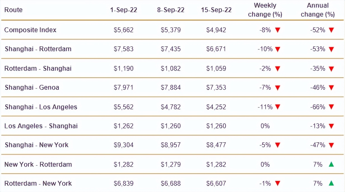Image resolution: width=345 pixels, height=192 pixels.
Task: Click the $9,304 price cell
Action: point(124,145)
